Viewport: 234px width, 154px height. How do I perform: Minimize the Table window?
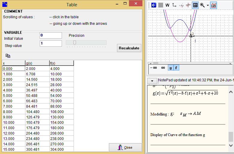(117, 4)
